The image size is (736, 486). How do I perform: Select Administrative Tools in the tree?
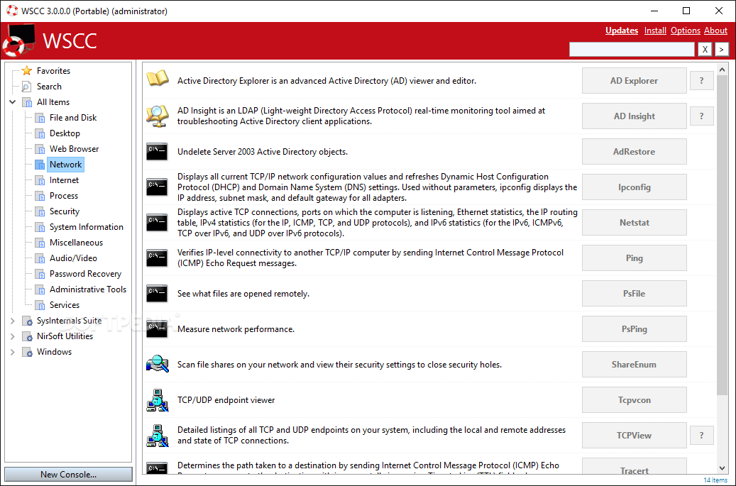88,289
